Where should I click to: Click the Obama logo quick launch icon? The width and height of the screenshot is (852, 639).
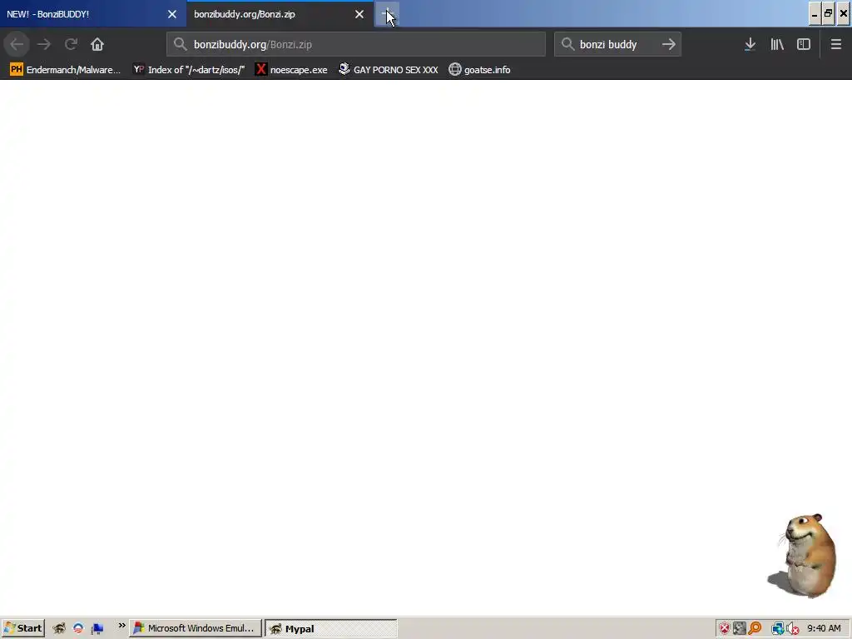78,629
